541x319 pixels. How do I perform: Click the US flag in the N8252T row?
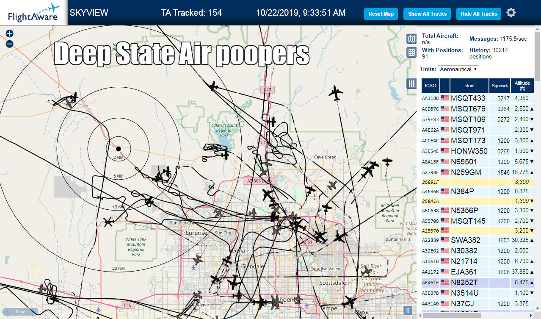pos(445,283)
